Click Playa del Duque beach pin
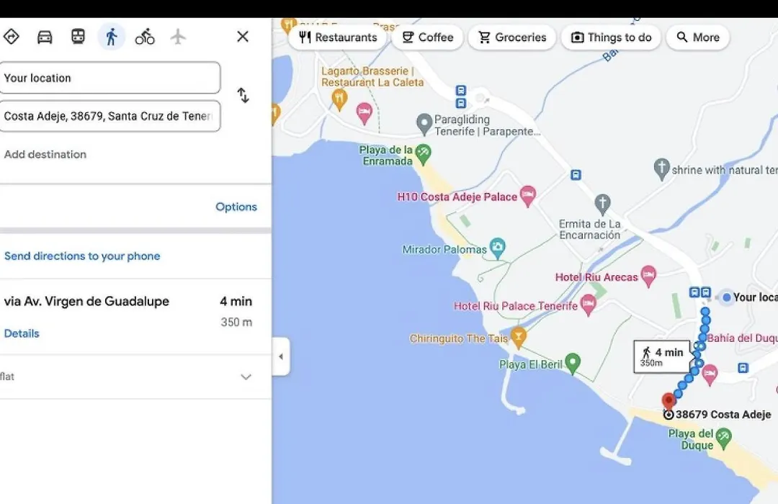778x504 pixels. [x=723, y=439]
